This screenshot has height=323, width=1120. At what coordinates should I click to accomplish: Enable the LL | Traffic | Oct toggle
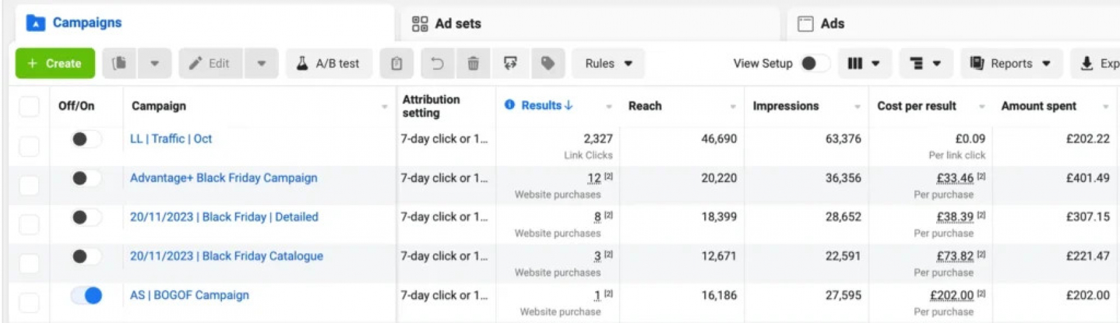tap(87, 139)
